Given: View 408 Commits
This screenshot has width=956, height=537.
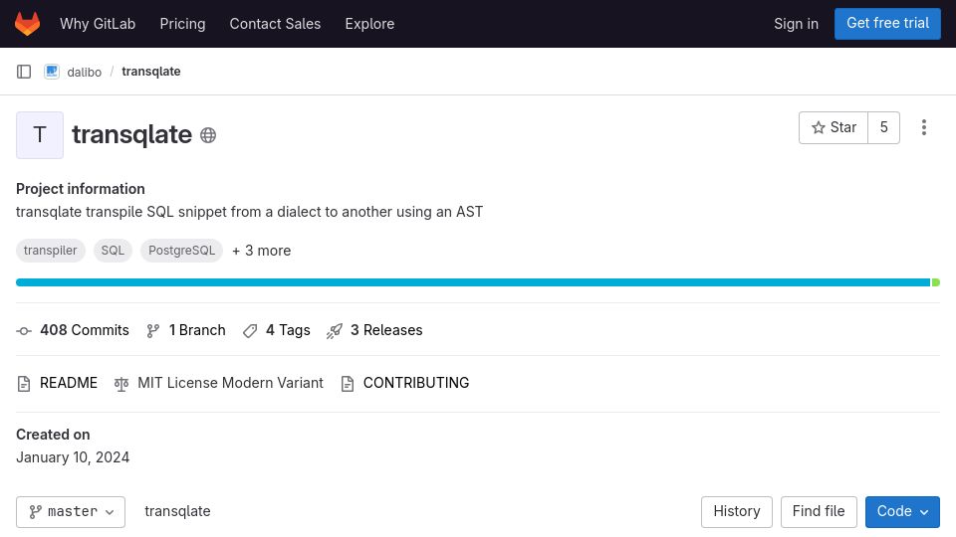Looking at the screenshot, I should [x=85, y=330].
